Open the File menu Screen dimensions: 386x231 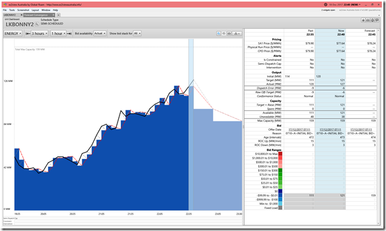click(4, 10)
